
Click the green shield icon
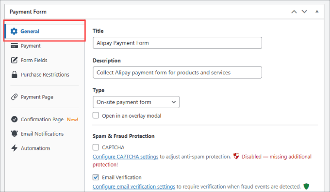click(x=306, y=186)
